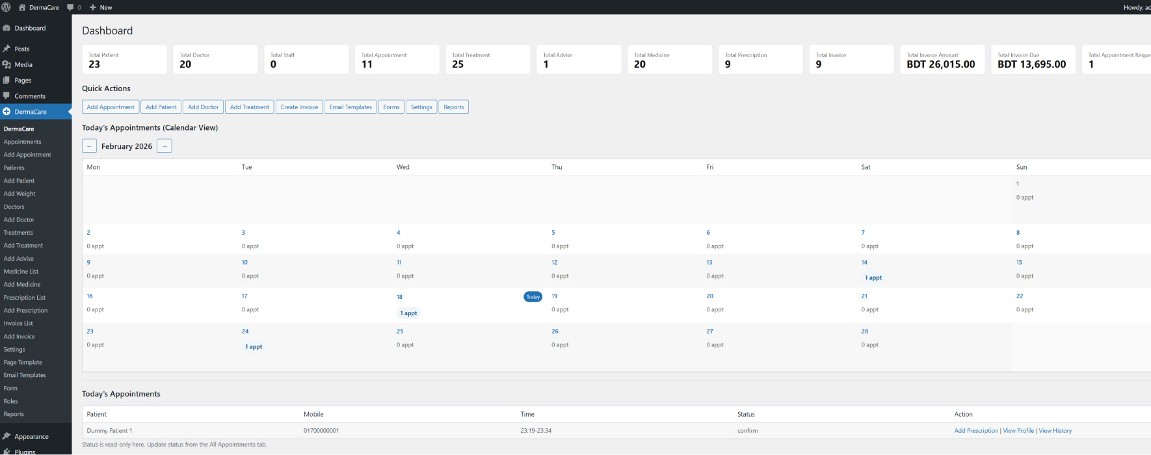Click the Pages icon in sidebar
This screenshot has width=1151, height=455.
[7, 80]
